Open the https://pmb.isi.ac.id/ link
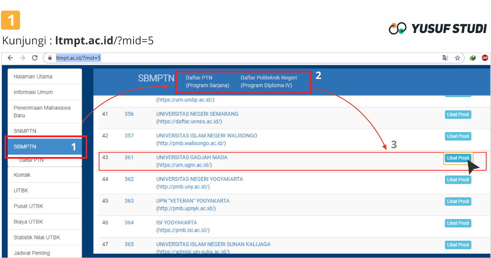491x258 pixels. 183,230
